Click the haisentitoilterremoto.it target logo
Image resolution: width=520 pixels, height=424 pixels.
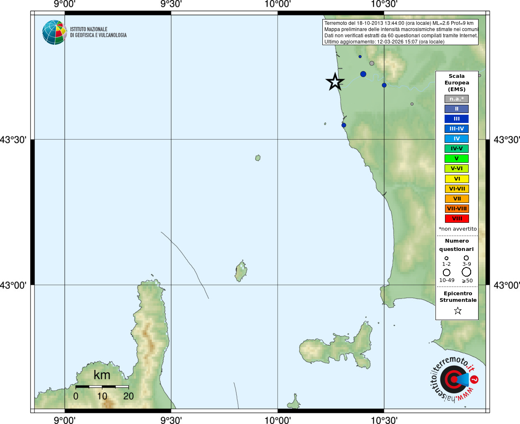455,379
